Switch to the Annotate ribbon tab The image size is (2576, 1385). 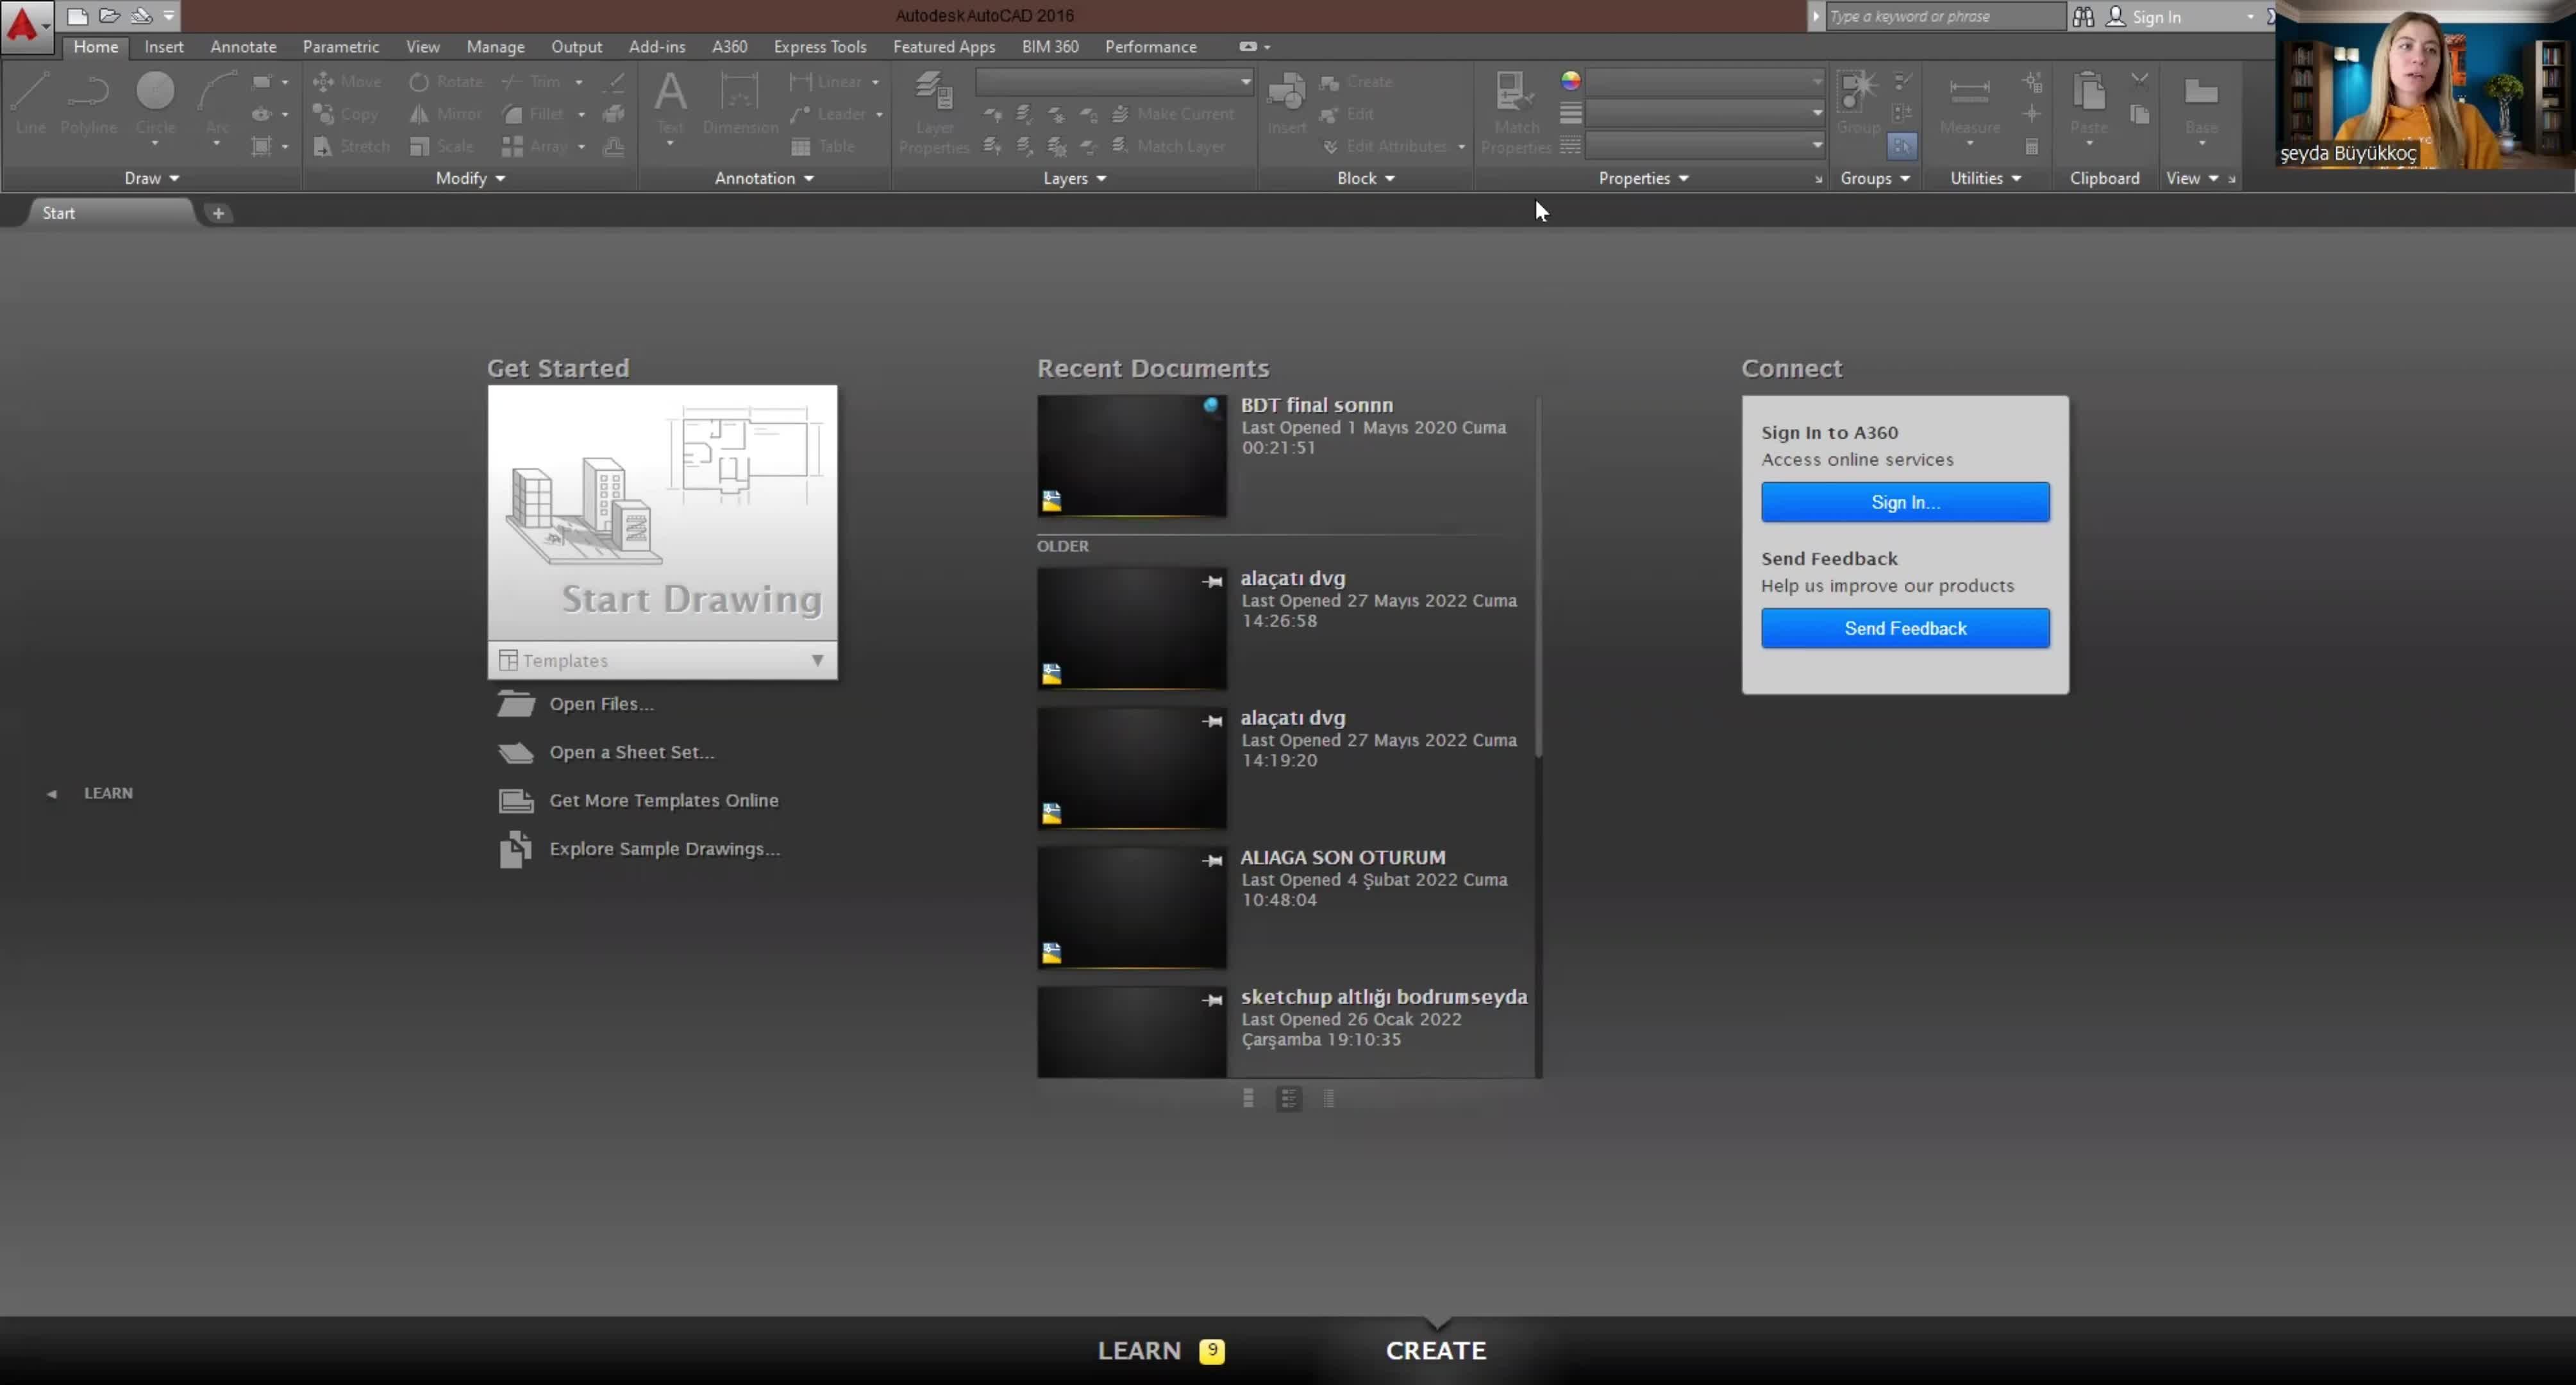tap(243, 47)
